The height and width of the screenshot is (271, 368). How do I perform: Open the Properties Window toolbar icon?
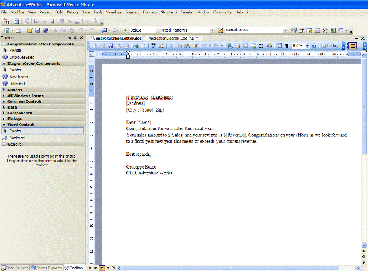tap(301, 30)
